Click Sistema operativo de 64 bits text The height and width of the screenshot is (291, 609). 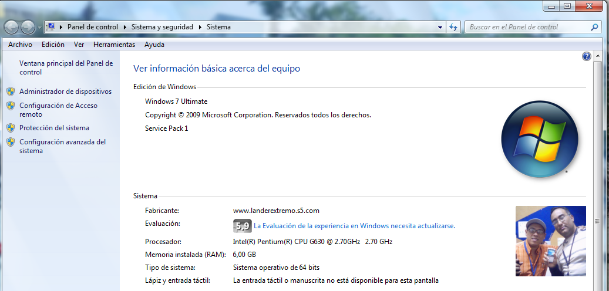click(x=276, y=268)
